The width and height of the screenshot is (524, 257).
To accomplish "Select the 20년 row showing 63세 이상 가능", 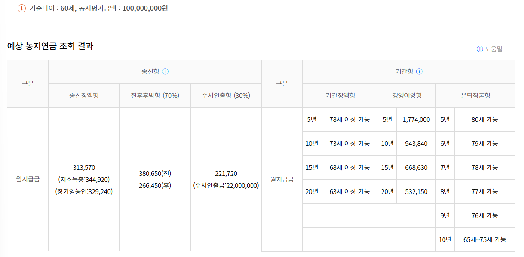I will 312,191.
